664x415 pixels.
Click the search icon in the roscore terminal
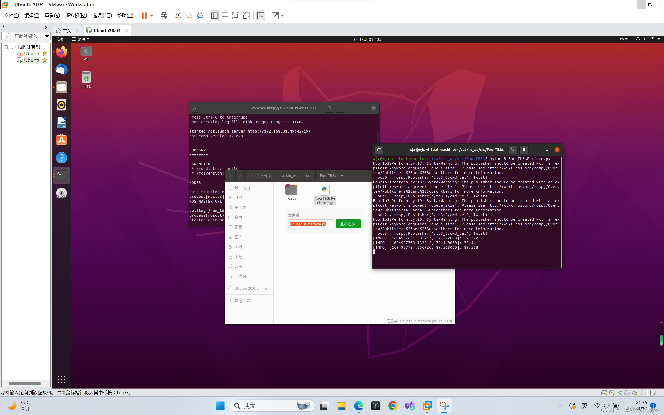click(329, 108)
